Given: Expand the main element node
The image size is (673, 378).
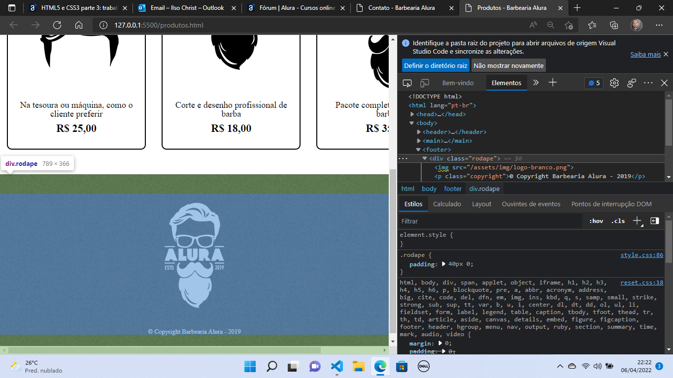Looking at the screenshot, I should click(x=419, y=141).
